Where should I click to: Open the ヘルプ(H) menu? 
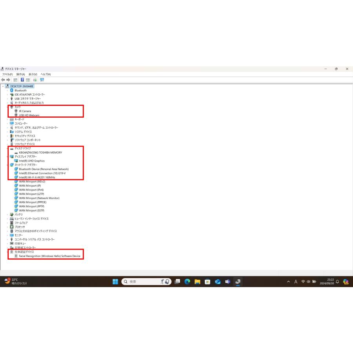point(46,74)
